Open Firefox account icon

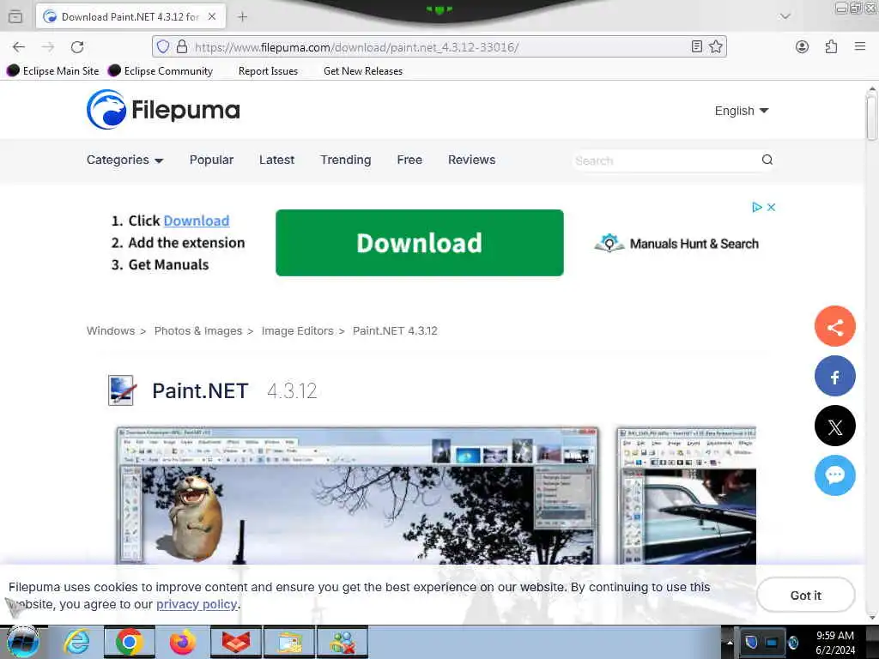(803, 46)
